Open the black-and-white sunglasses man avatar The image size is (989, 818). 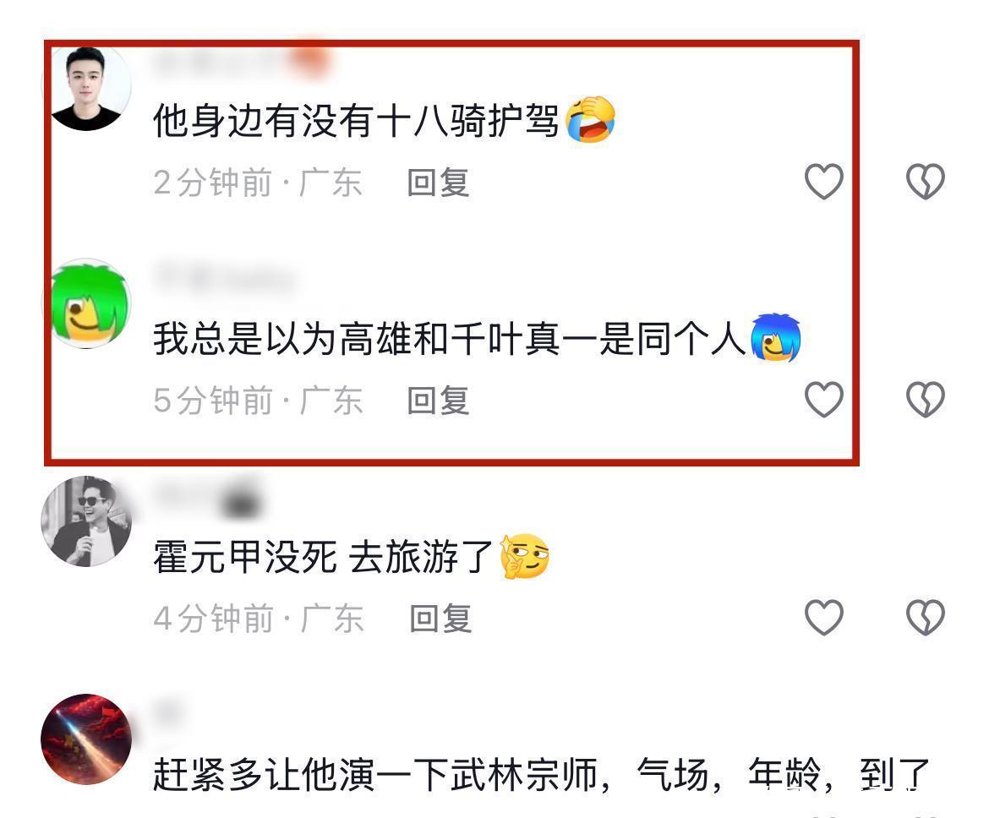pyautogui.click(x=86, y=521)
